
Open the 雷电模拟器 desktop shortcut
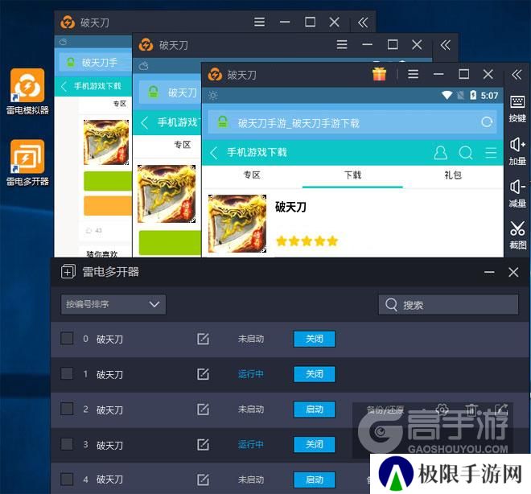pos(27,92)
